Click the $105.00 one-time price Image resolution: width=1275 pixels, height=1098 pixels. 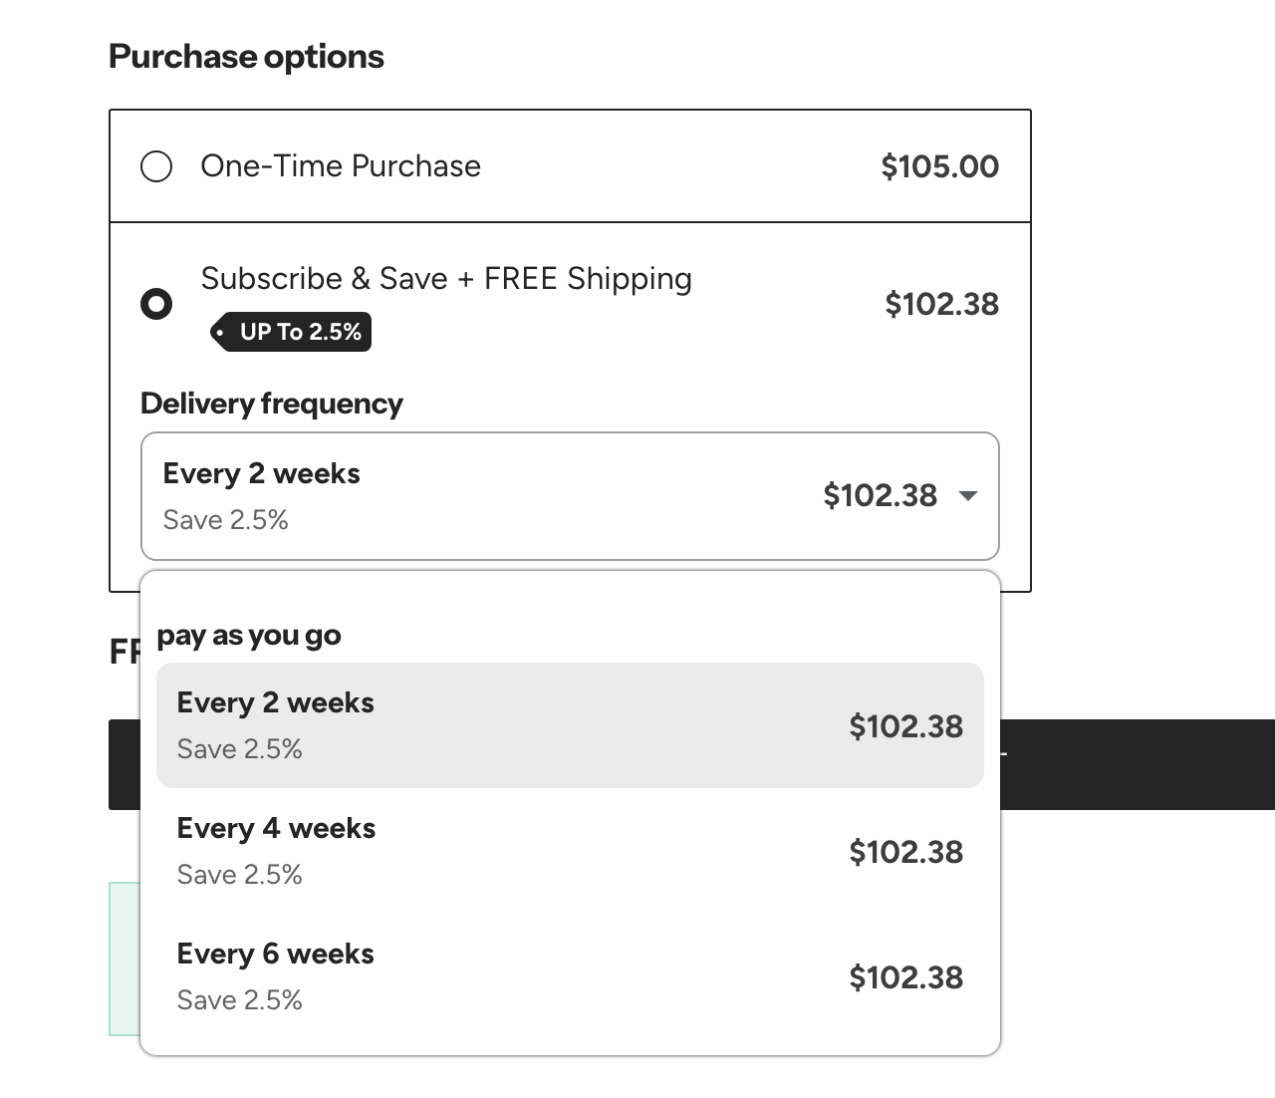[939, 166]
